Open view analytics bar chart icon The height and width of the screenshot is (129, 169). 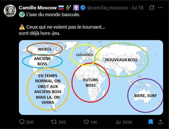pyautogui.click(x=118, y=122)
